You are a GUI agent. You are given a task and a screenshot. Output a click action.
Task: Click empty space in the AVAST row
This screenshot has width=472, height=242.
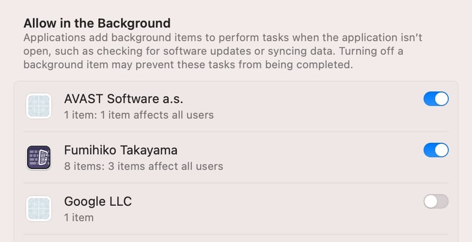(315, 106)
